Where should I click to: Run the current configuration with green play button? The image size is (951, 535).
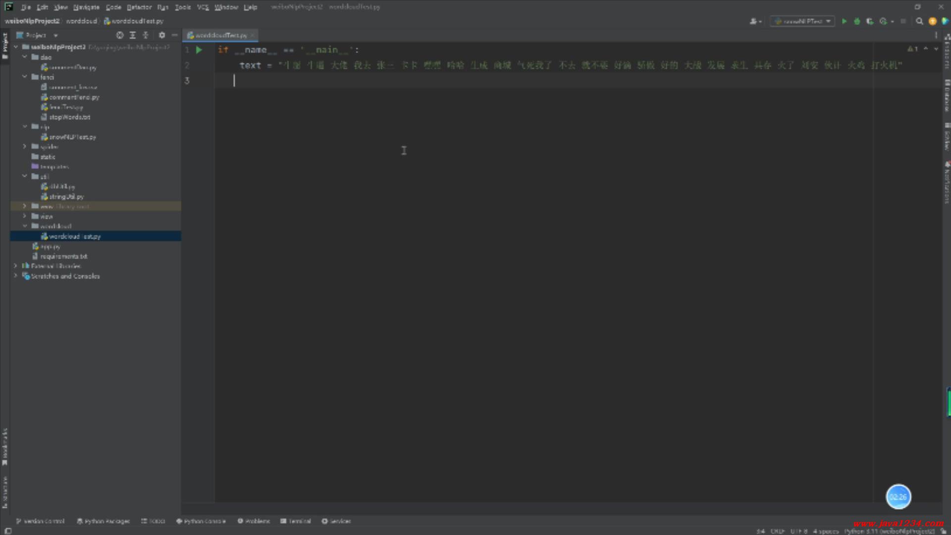844,21
